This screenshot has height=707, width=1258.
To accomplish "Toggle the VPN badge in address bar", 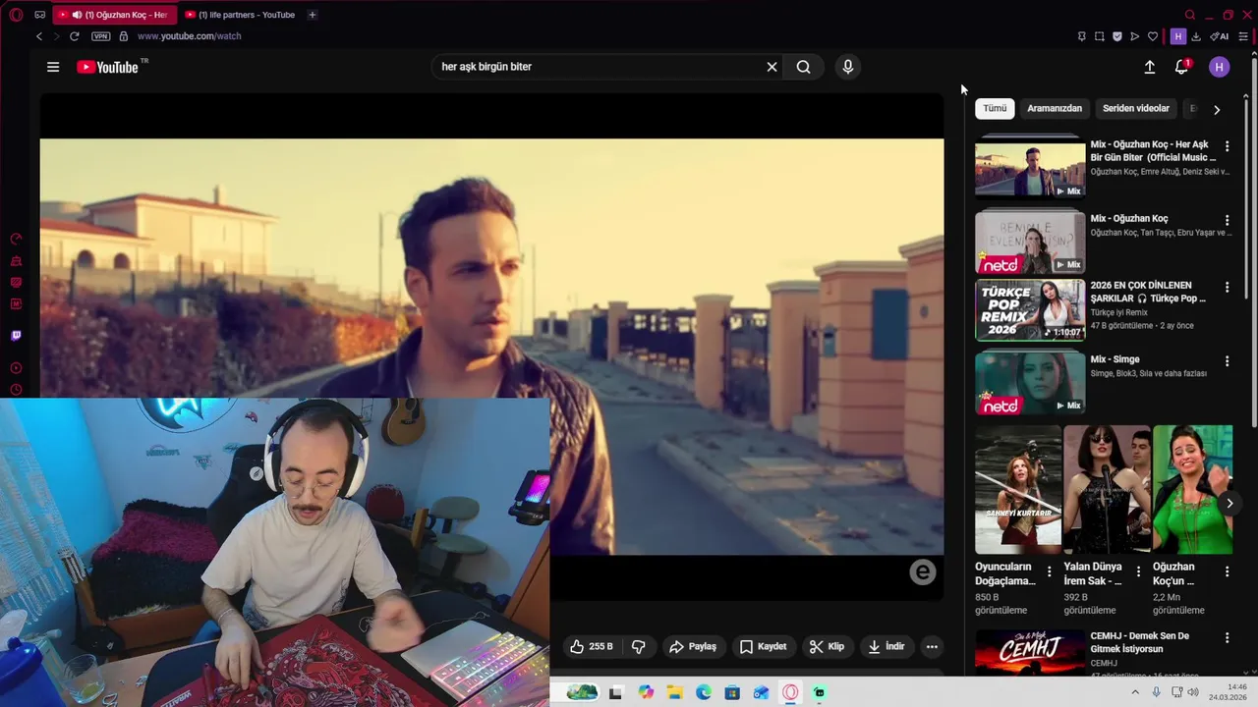I will [x=100, y=36].
